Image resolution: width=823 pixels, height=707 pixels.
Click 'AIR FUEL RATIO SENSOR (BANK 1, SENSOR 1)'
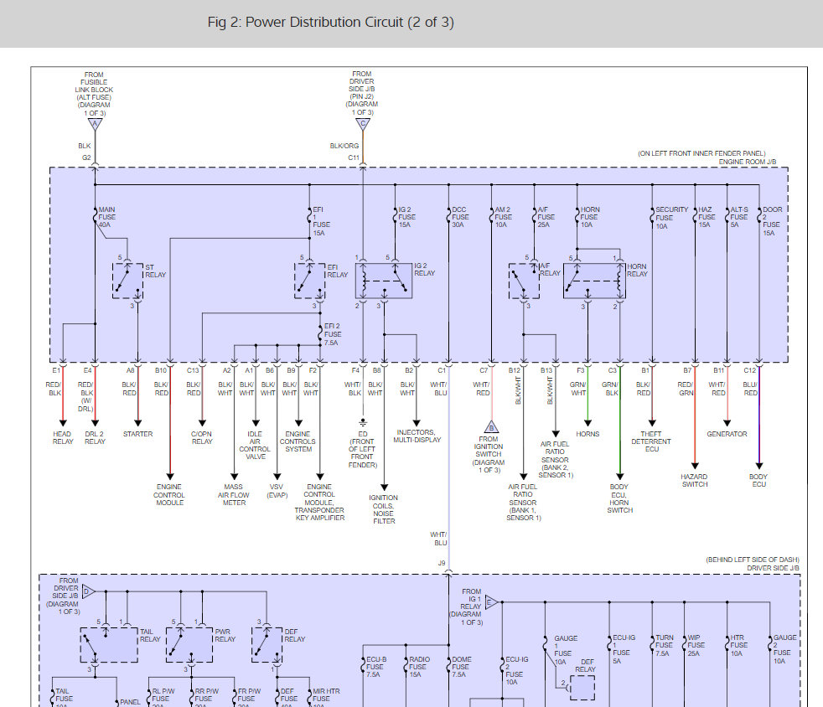[523, 503]
